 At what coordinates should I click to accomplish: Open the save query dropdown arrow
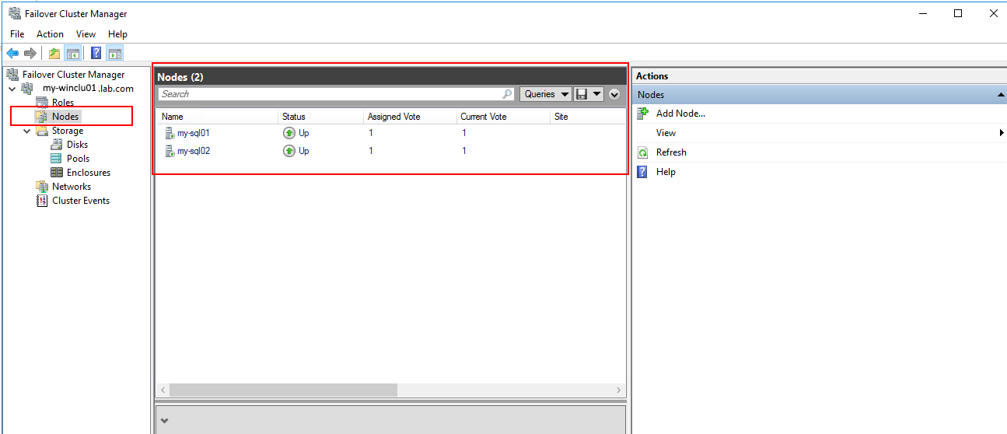(x=596, y=94)
